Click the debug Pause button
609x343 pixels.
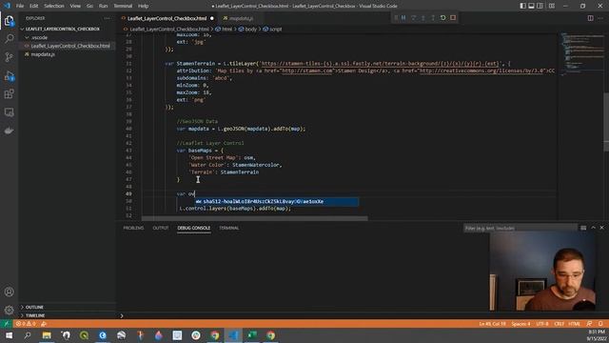(403, 18)
